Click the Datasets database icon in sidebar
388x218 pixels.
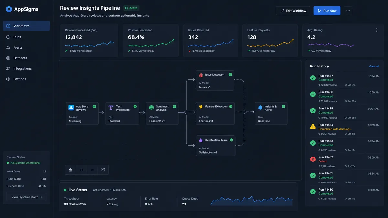8,58
